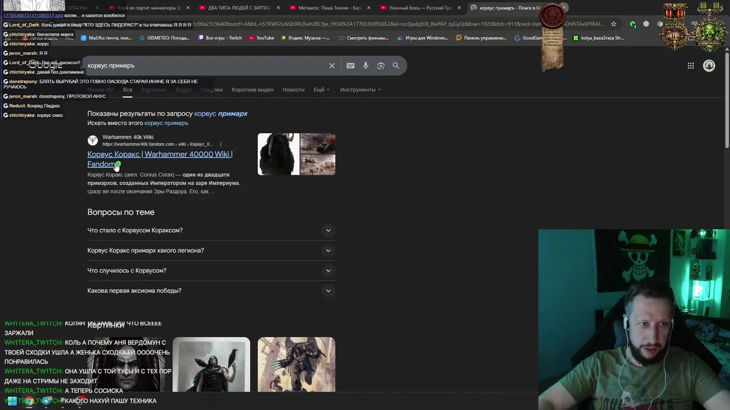
Task: Close the 'Мегамозг, Паша Техник' tab
Action: pyautogui.click(x=368, y=8)
